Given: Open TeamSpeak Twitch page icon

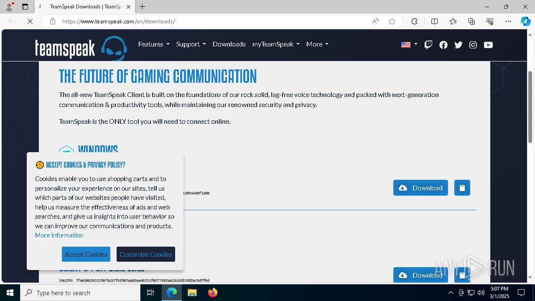Looking at the screenshot, I should tap(428, 45).
